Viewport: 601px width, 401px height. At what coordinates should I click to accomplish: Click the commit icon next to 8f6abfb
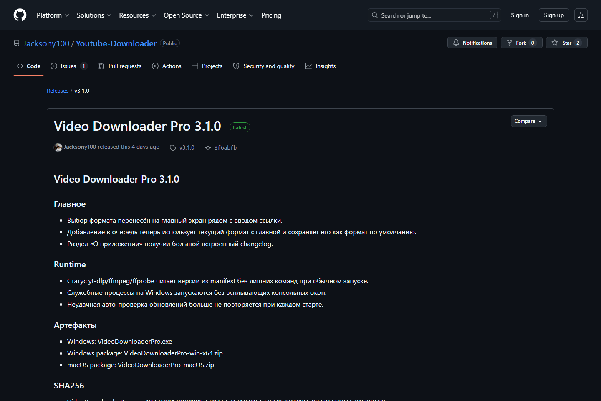208,148
